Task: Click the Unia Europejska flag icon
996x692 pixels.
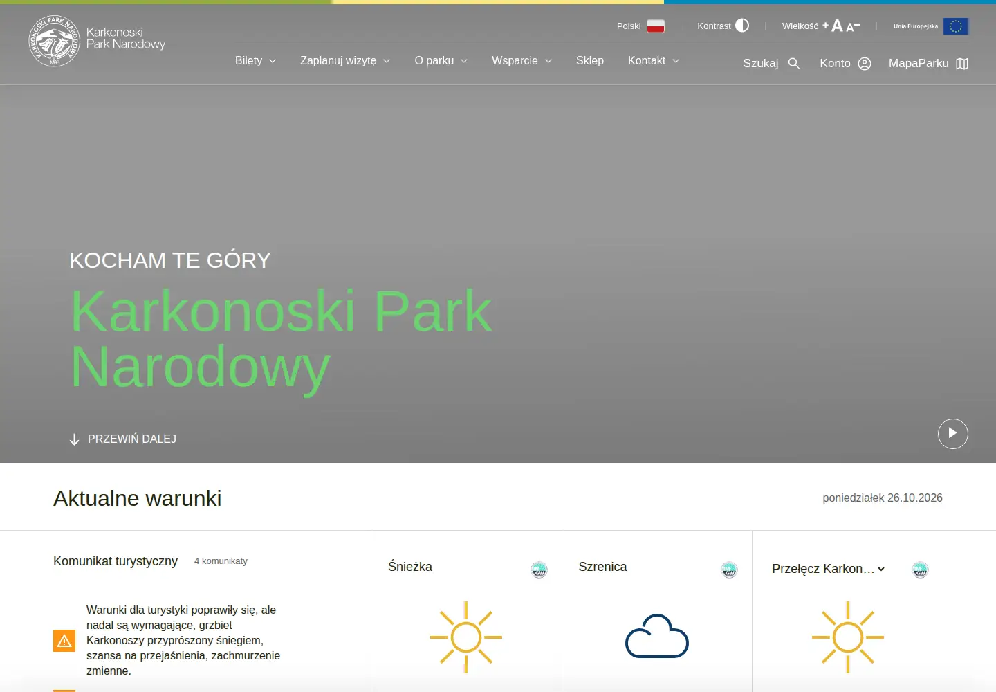Action: tap(956, 26)
